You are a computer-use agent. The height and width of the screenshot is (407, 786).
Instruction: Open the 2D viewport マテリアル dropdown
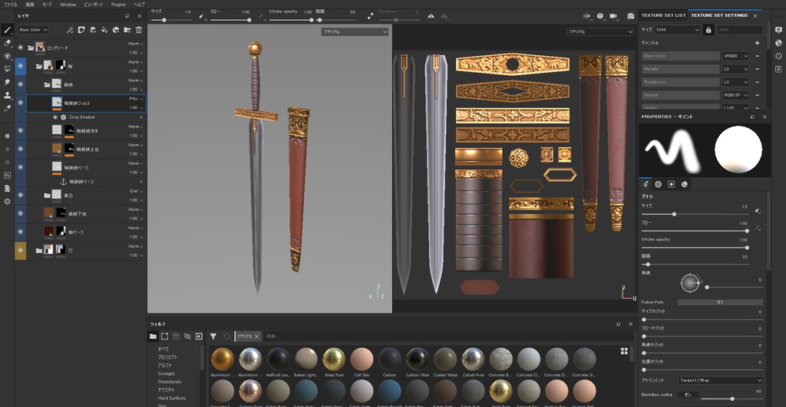tap(600, 31)
